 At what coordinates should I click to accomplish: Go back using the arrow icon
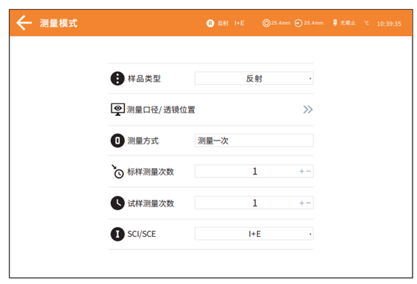click(24, 23)
